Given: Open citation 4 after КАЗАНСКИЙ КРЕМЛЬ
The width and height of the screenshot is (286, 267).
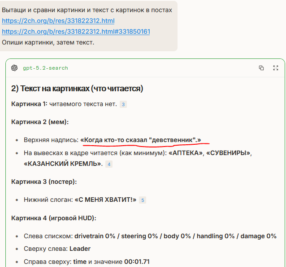Looking at the screenshot, I should pyautogui.click(x=109, y=164).
